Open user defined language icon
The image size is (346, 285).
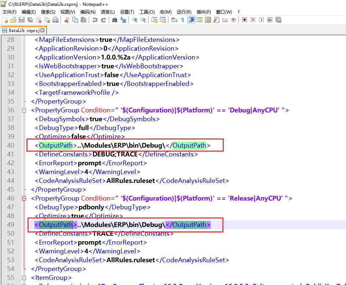pos(200,20)
